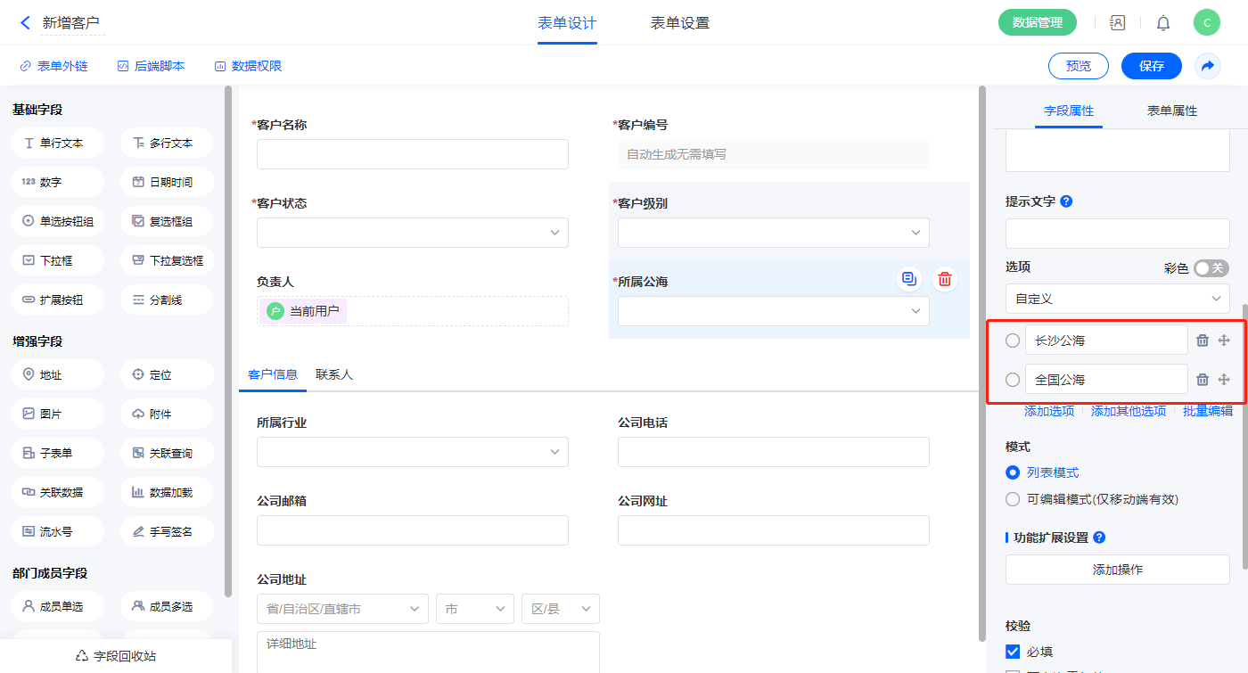Image resolution: width=1248 pixels, height=673 pixels.
Task: Click the back arrow next to 新增客户
Action: click(x=25, y=23)
